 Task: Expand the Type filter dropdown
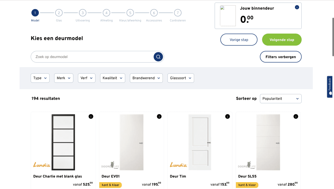coord(40,78)
